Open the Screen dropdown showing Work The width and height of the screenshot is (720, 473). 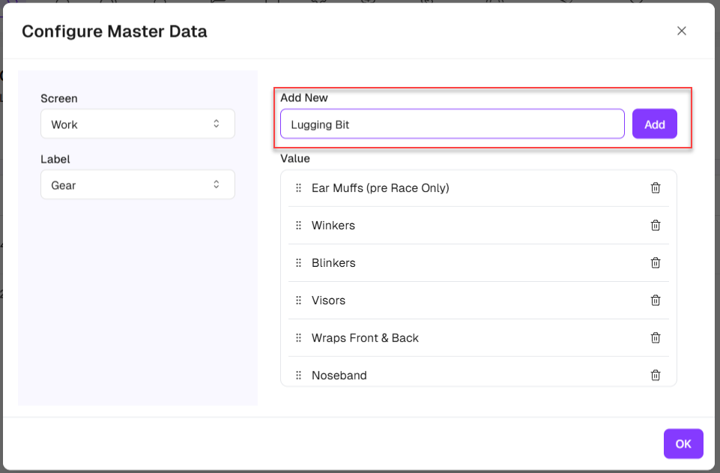(137, 124)
